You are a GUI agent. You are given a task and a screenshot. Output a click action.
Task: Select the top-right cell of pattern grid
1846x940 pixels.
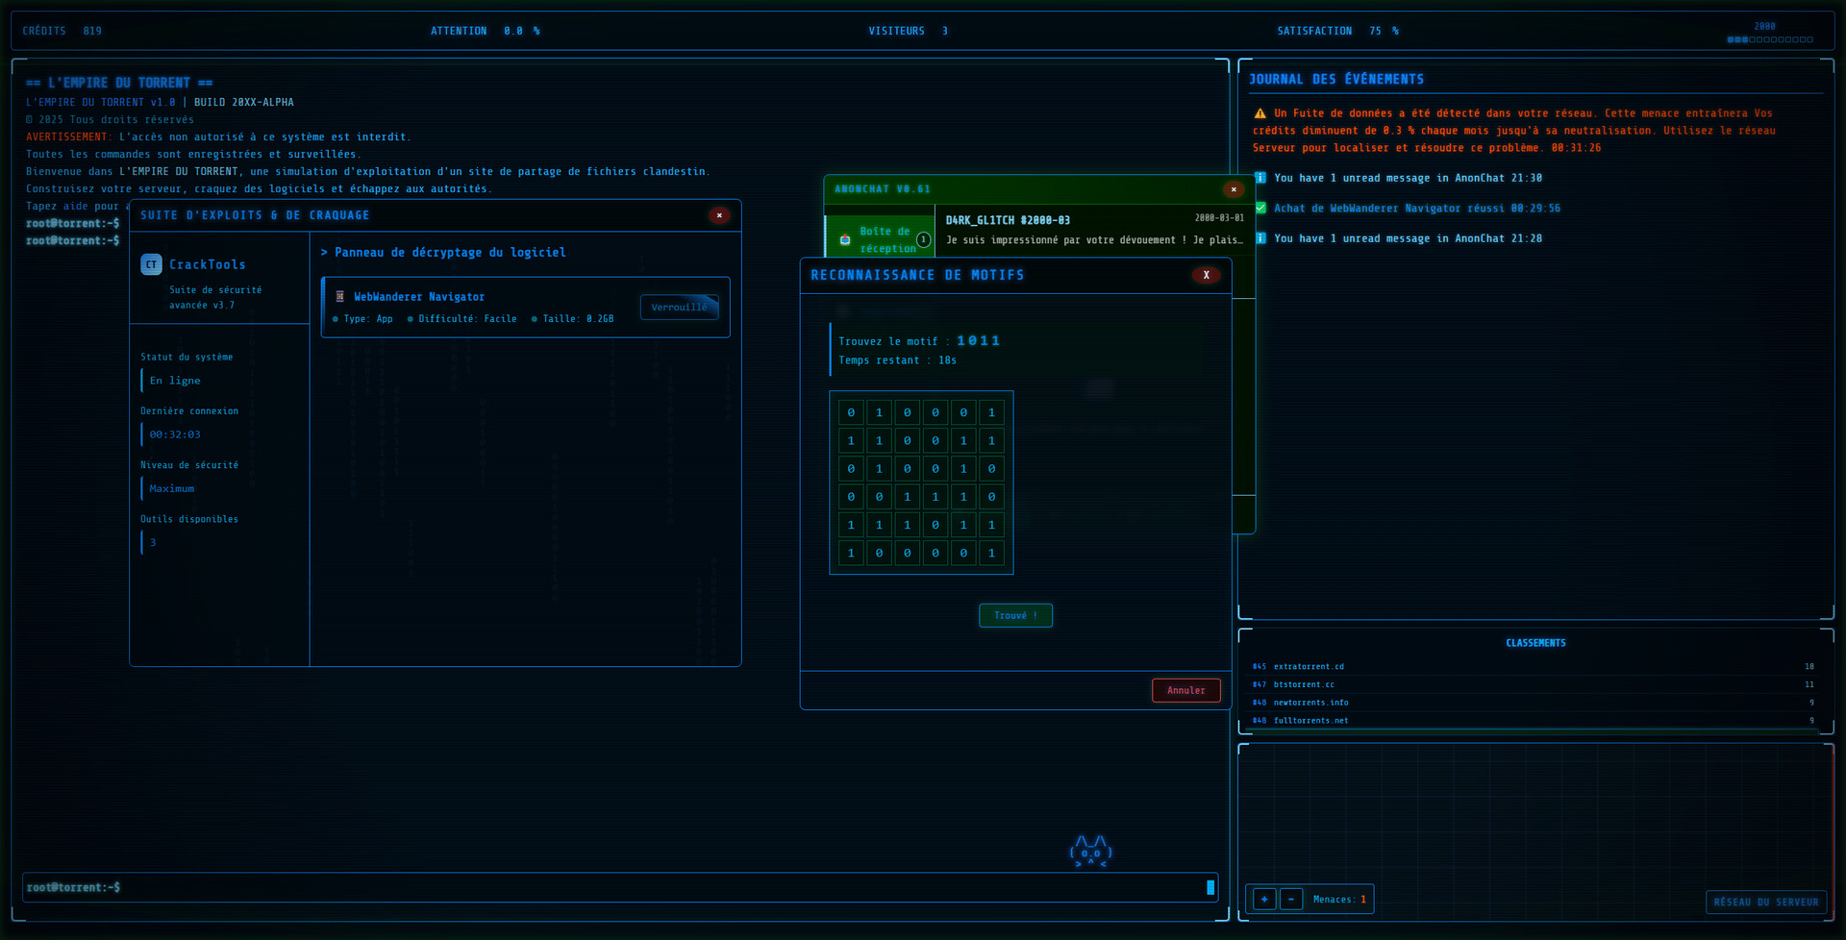991,413
